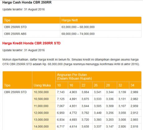Click the 10 month tenor header
The height and width of the screenshot is (130, 143).
[59, 85]
